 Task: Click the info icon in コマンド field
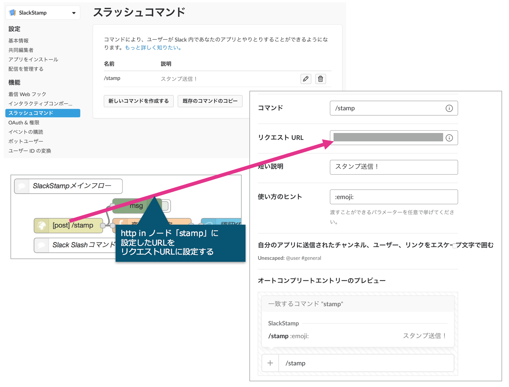coord(449,108)
